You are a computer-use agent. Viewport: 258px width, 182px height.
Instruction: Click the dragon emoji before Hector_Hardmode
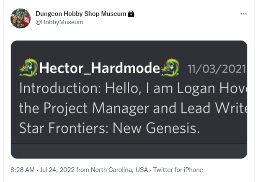(x=28, y=68)
